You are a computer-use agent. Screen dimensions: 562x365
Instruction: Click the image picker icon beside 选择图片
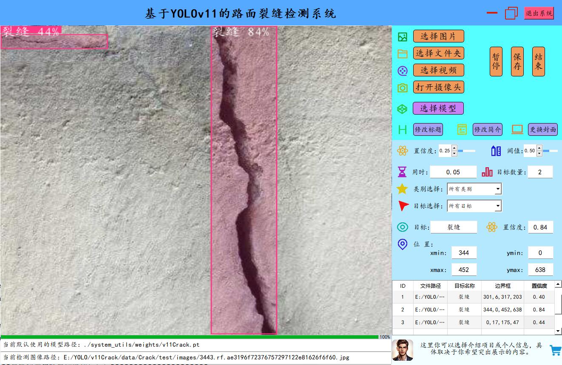(x=402, y=36)
